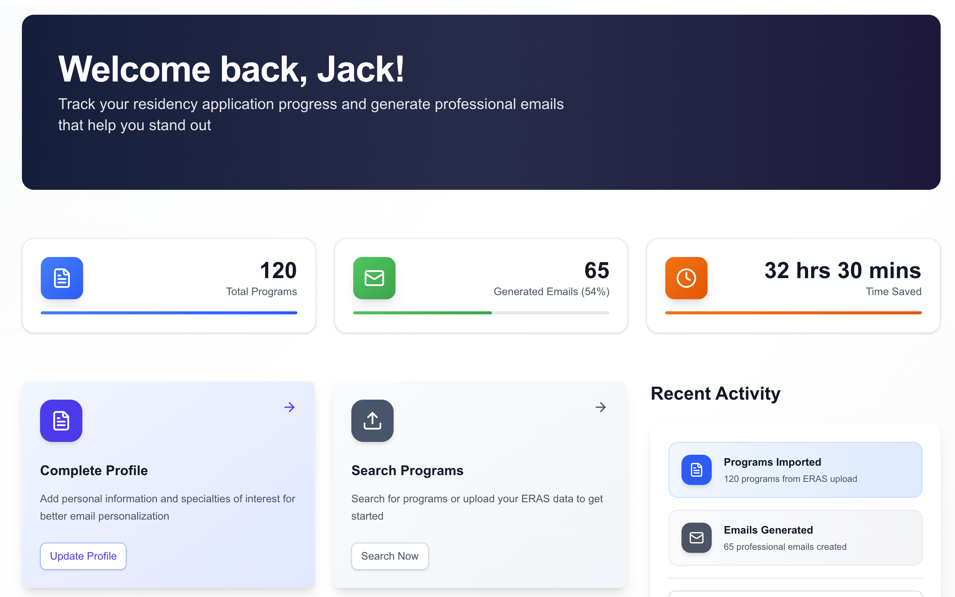Click the upload icon above Search Programs
The width and height of the screenshot is (955, 597).
pyautogui.click(x=372, y=421)
